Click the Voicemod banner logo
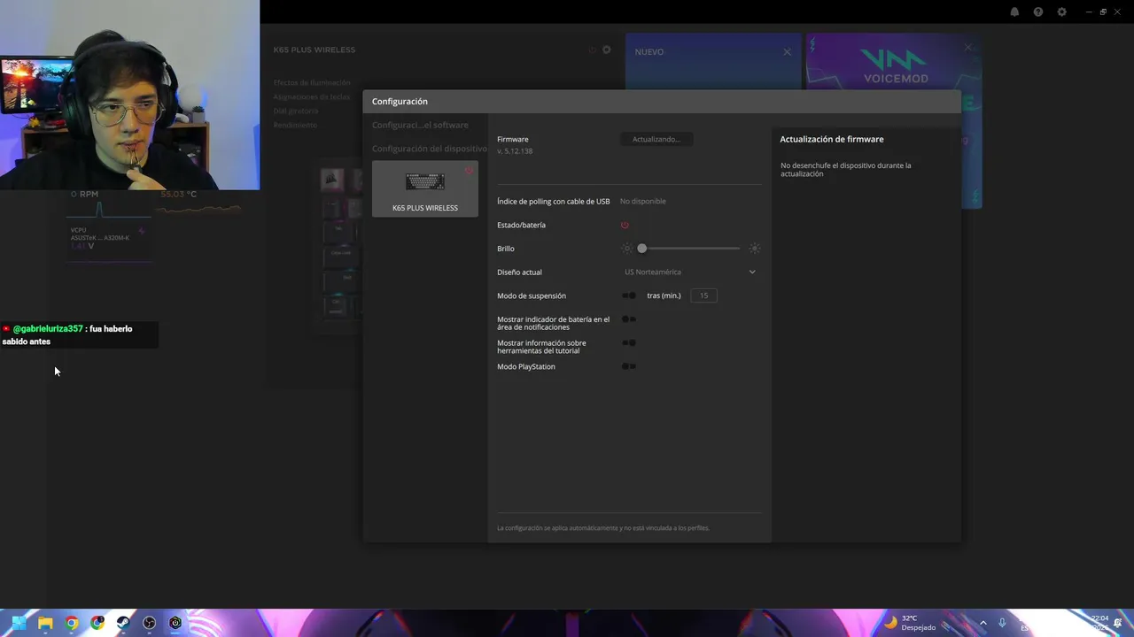1134x637 pixels. tap(895, 66)
